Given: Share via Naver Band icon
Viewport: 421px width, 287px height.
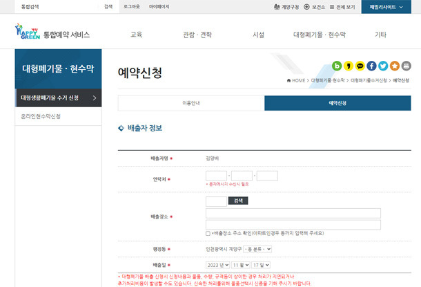Looking at the screenshot, I should [337, 66].
